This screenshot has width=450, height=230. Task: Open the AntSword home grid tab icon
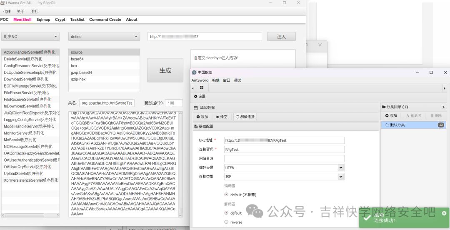[202, 87]
